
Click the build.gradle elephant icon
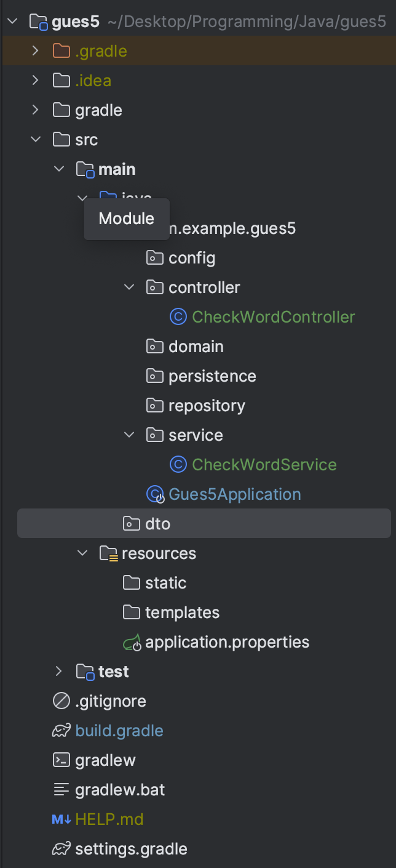pyautogui.click(x=61, y=731)
